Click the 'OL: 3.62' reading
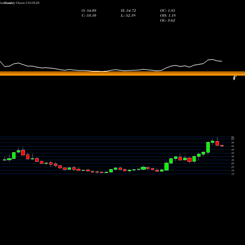This screenshot has width=245, height=245. click(168, 21)
